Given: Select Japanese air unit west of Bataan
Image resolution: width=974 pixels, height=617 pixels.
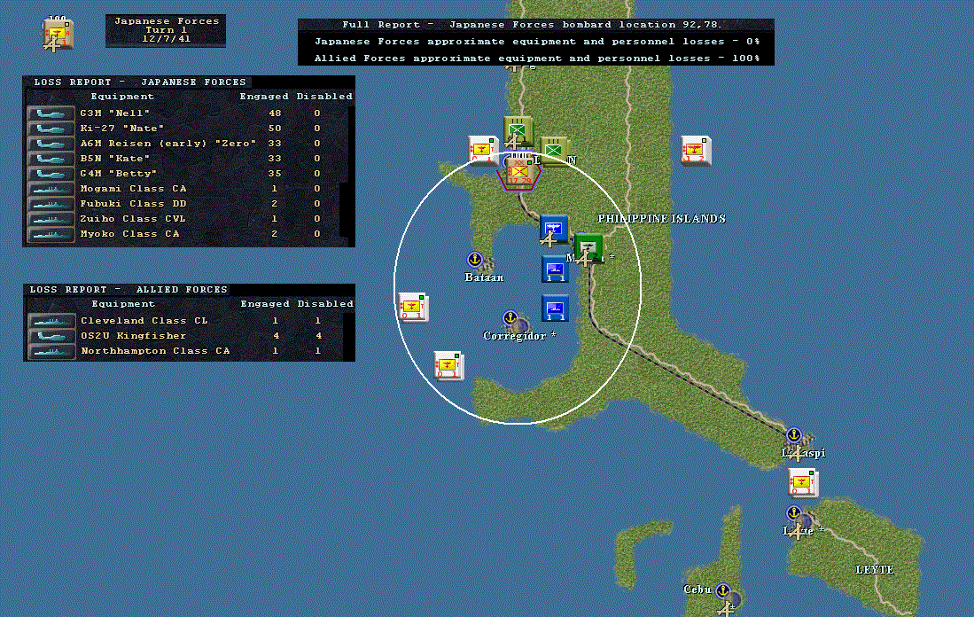Looking at the screenshot, I should [x=413, y=307].
